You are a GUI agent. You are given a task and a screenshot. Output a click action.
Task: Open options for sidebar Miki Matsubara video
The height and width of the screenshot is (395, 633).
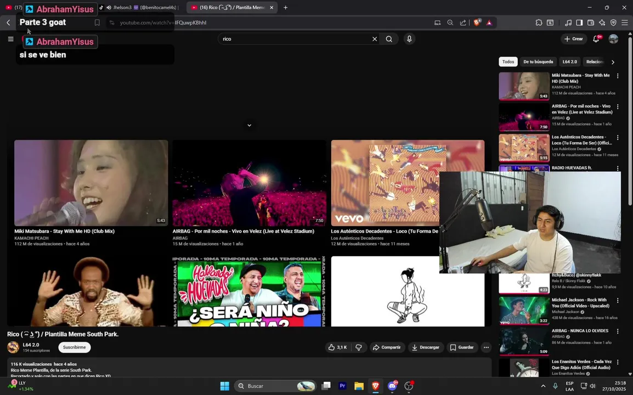(617, 76)
